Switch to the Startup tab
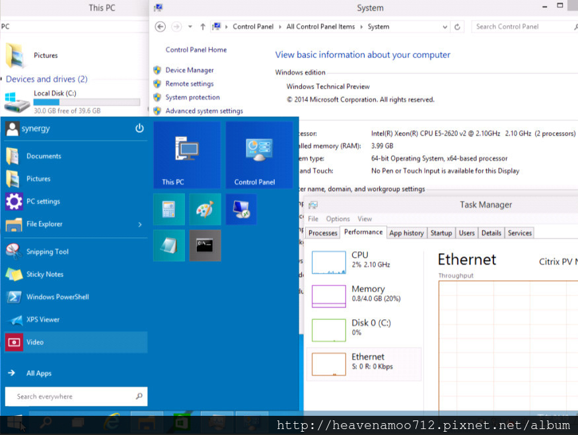Image resolution: width=578 pixels, height=435 pixels. tap(441, 233)
